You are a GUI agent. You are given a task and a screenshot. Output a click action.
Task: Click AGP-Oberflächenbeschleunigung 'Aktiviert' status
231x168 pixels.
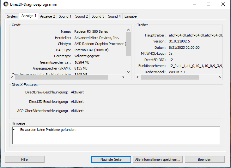coord(77,111)
